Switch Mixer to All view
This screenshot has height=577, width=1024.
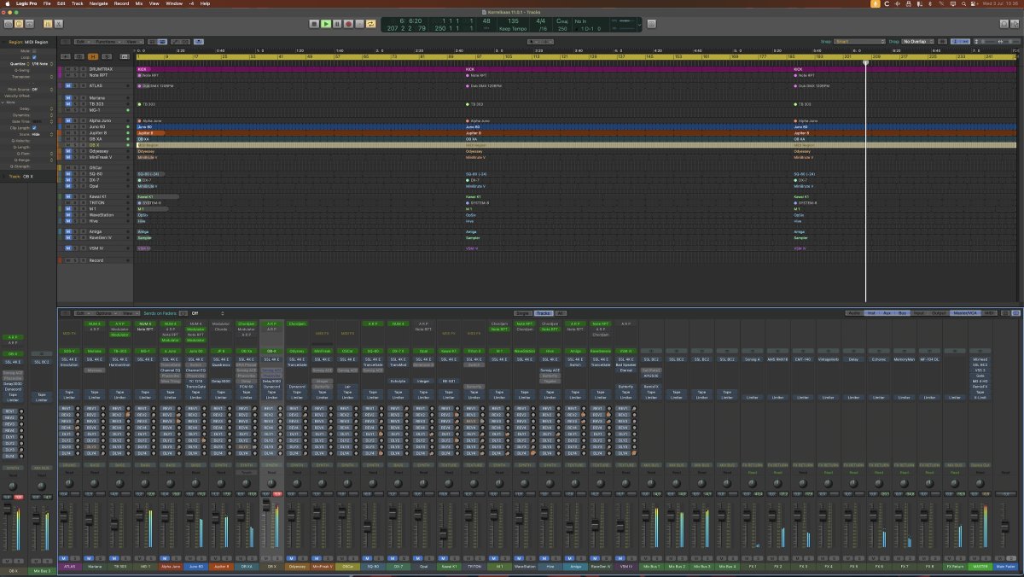tap(560, 313)
